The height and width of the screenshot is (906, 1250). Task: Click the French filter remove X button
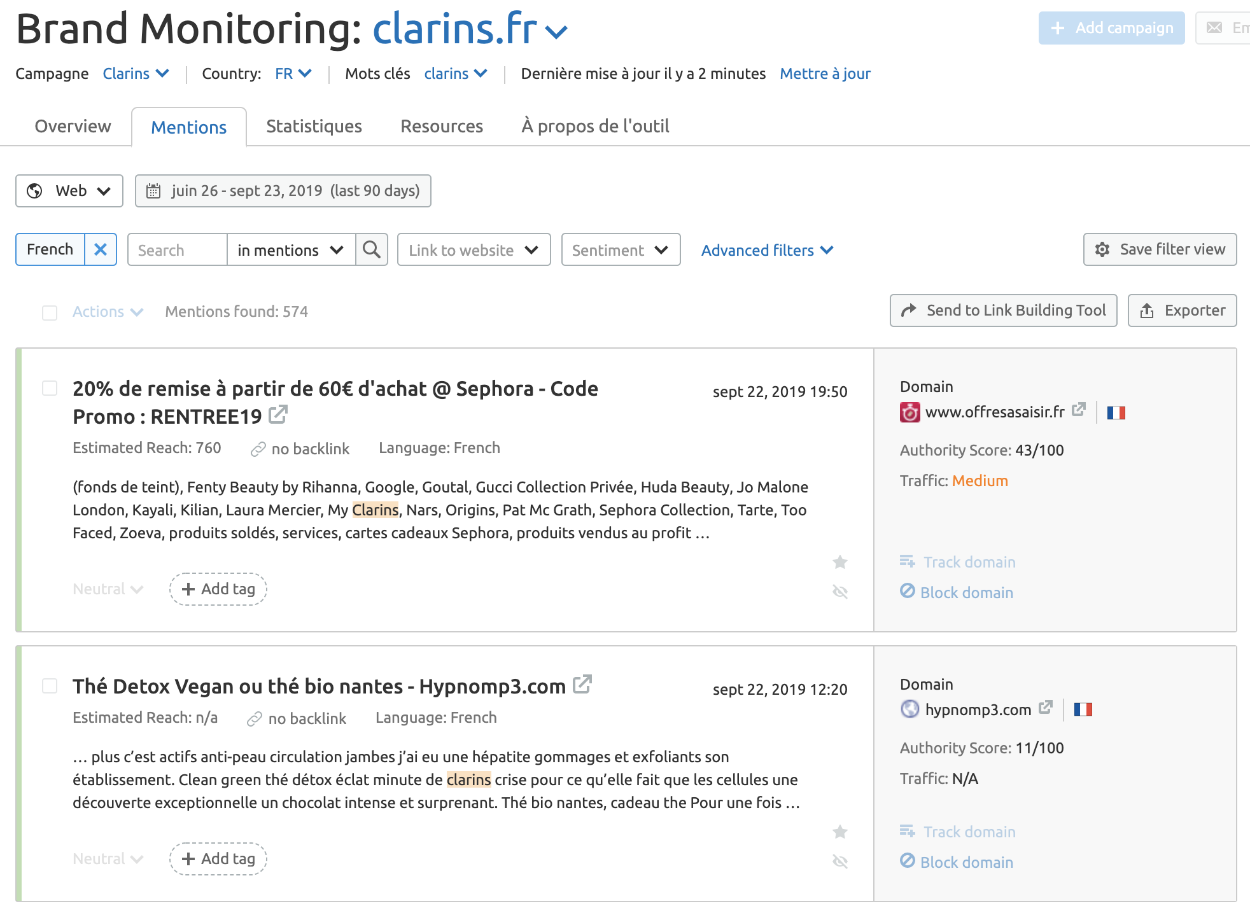pyautogui.click(x=100, y=250)
